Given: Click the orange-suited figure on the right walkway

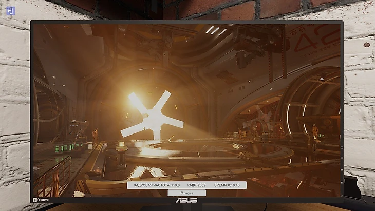Looking at the screenshot, I should tap(314, 131).
